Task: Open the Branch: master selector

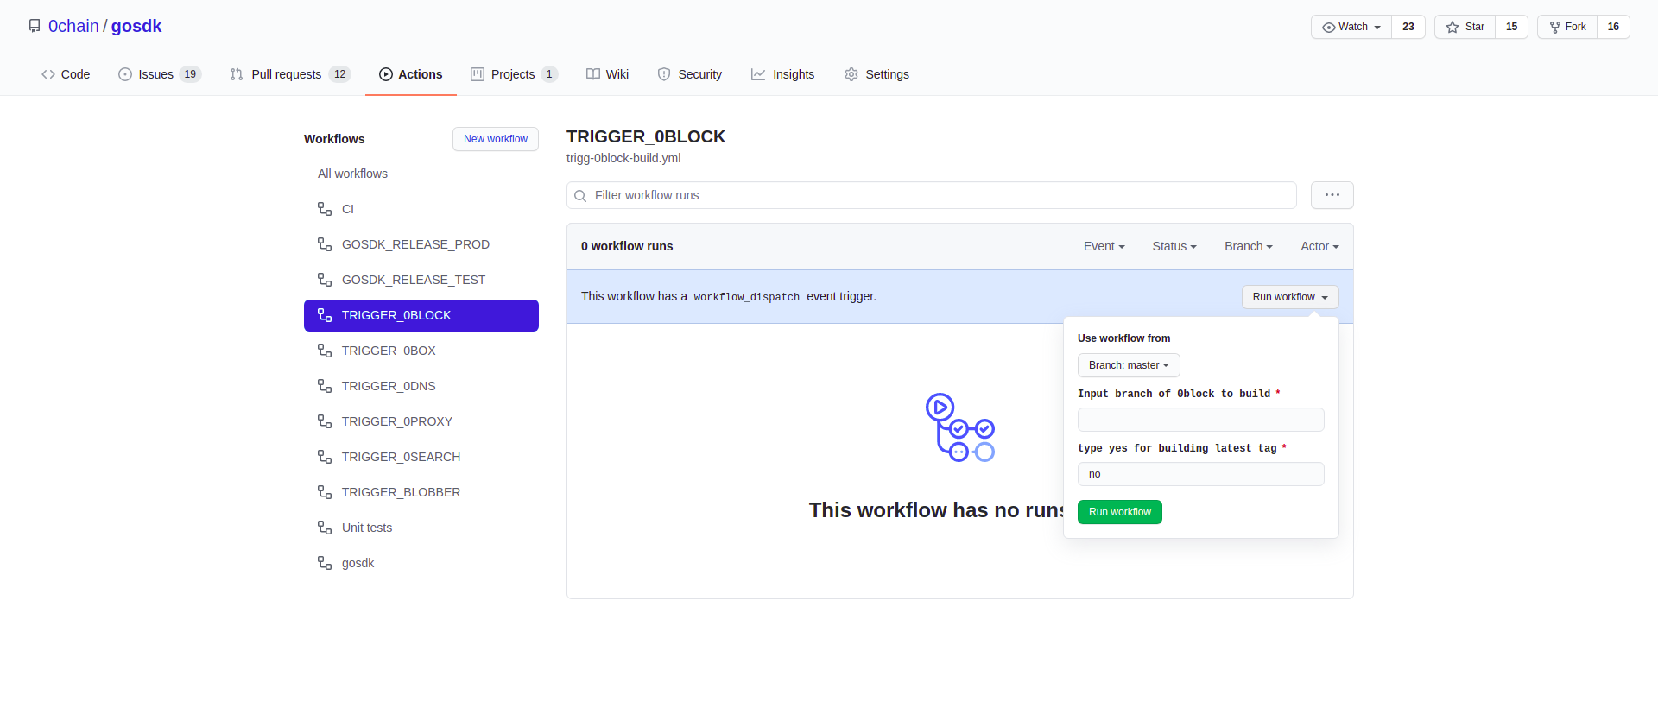Action: 1129,365
